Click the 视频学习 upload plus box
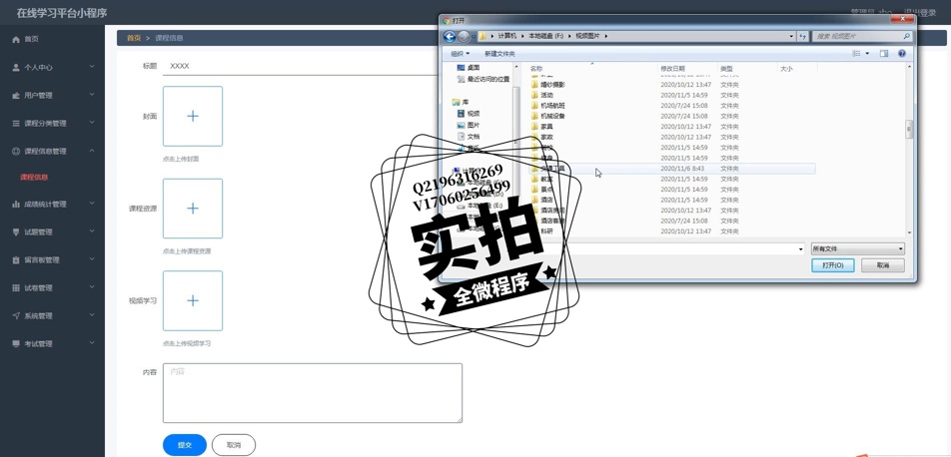Screen dimensions: 951x457 (x=193, y=300)
